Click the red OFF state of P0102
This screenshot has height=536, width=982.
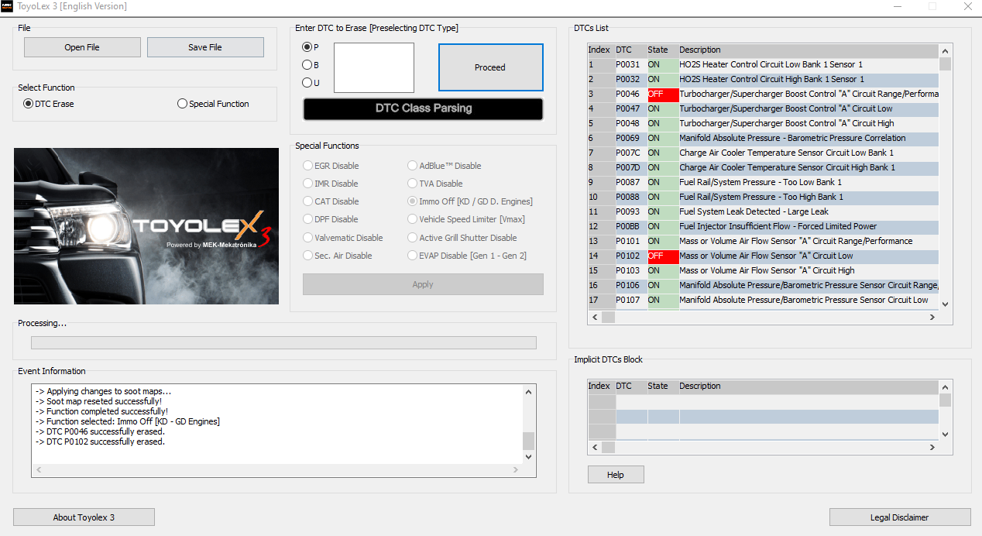coord(663,256)
